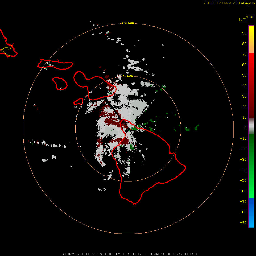Click the NEXR label above the scale
This screenshot has height=256, width=256.
click(x=250, y=17)
